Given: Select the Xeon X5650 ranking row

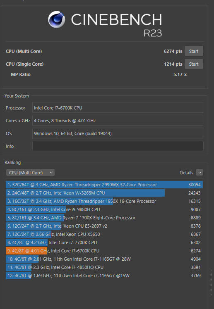Looking at the screenshot, I should click(104, 234).
